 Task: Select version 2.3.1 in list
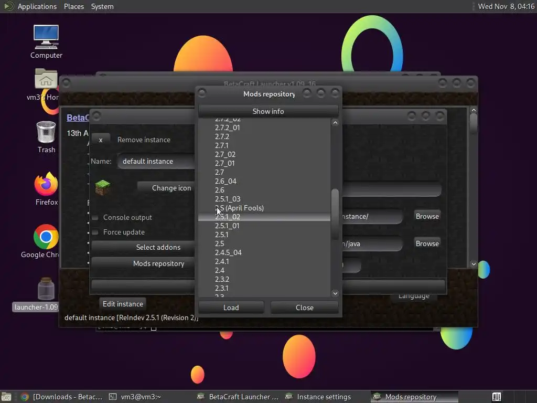click(264, 288)
